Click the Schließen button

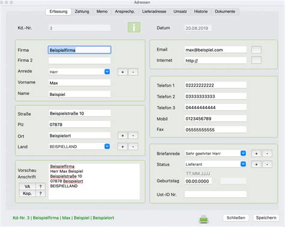(x=236, y=217)
